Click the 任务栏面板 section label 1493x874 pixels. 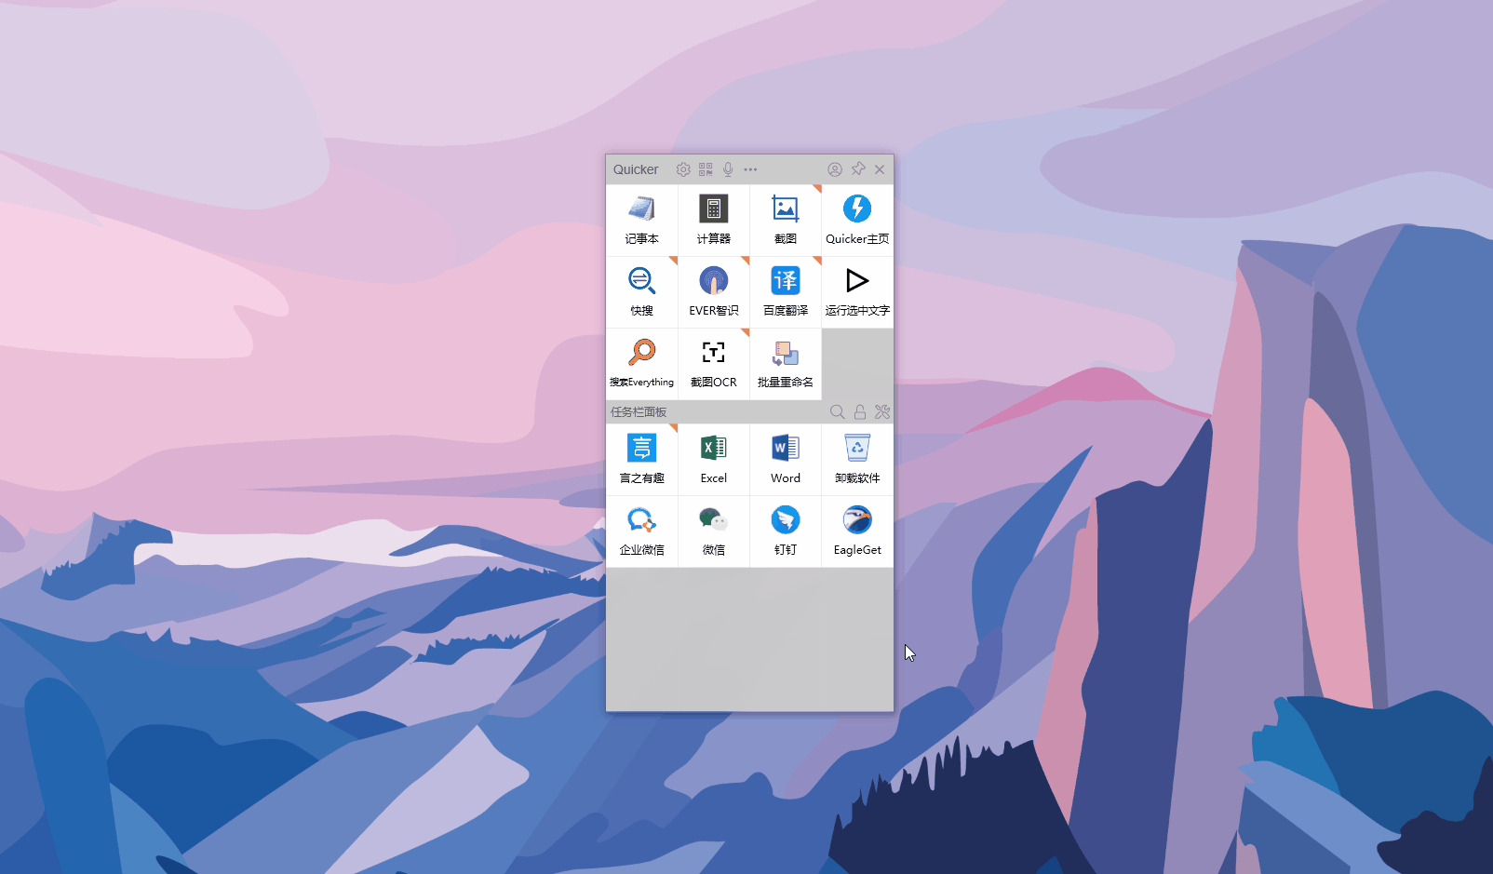pos(639,411)
